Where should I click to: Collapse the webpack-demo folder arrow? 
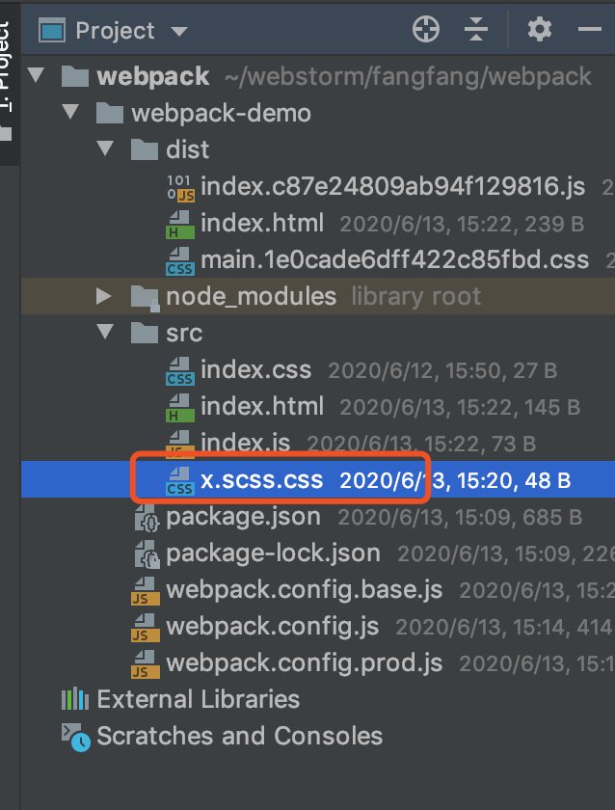click(70, 113)
